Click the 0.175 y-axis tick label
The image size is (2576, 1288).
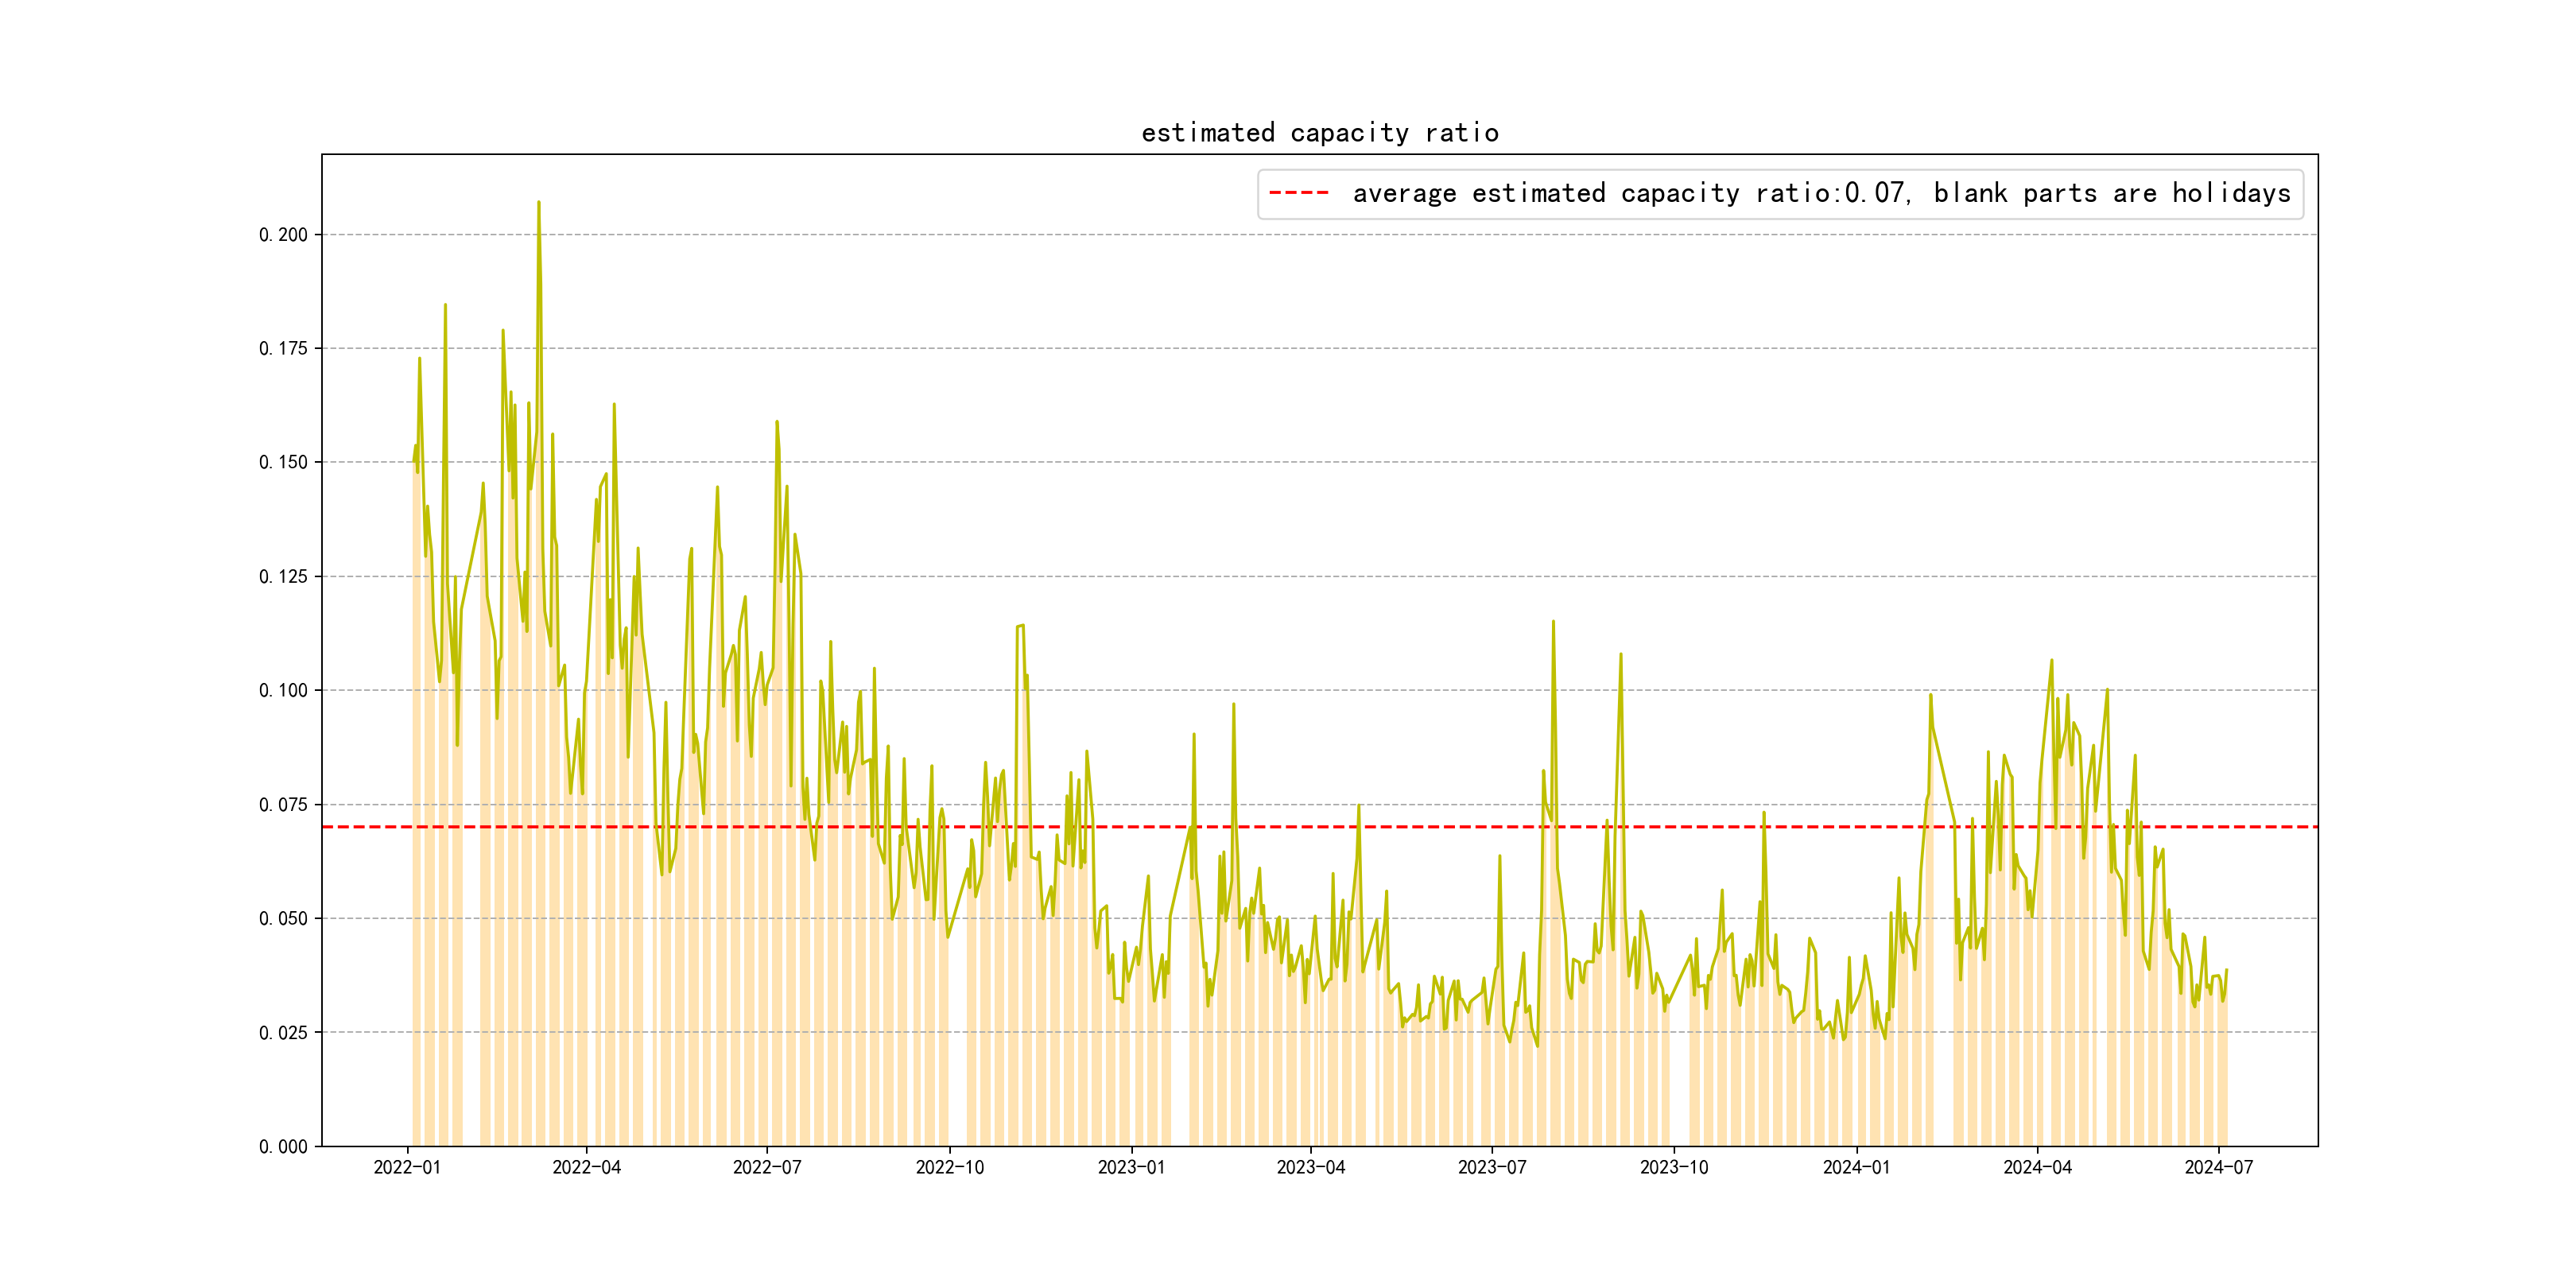click(x=283, y=349)
